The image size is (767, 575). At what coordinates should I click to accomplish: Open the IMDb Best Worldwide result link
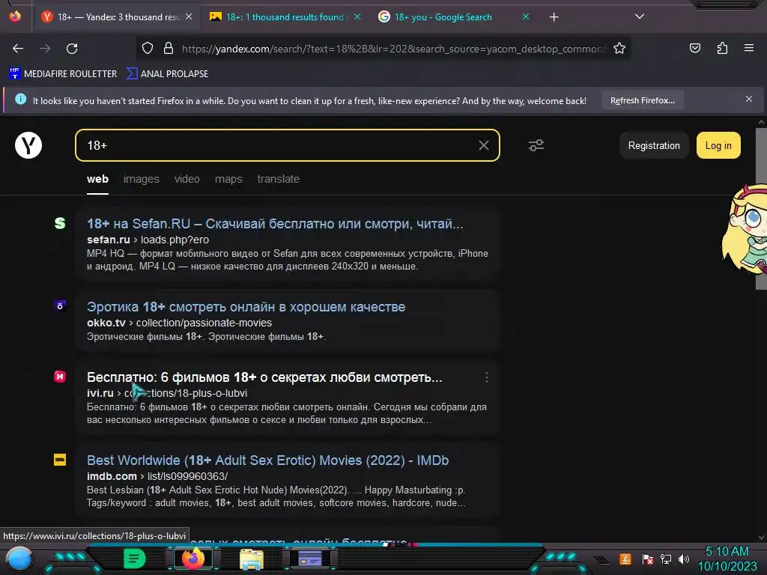[267, 460]
